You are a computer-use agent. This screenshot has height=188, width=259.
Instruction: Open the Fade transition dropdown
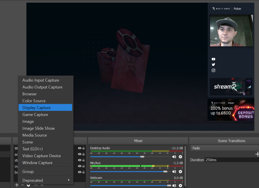225,148
